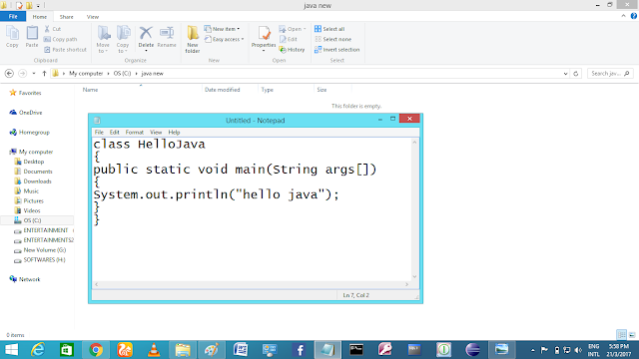Collapse the ribbon with the chevron
Image resolution: width=639 pixels, height=359 pixels.
(x=623, y=16)
